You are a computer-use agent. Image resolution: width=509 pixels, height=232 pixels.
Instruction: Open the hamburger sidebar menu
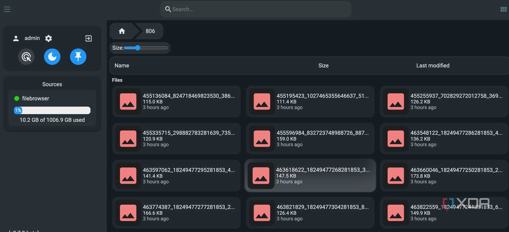(7, 9)
